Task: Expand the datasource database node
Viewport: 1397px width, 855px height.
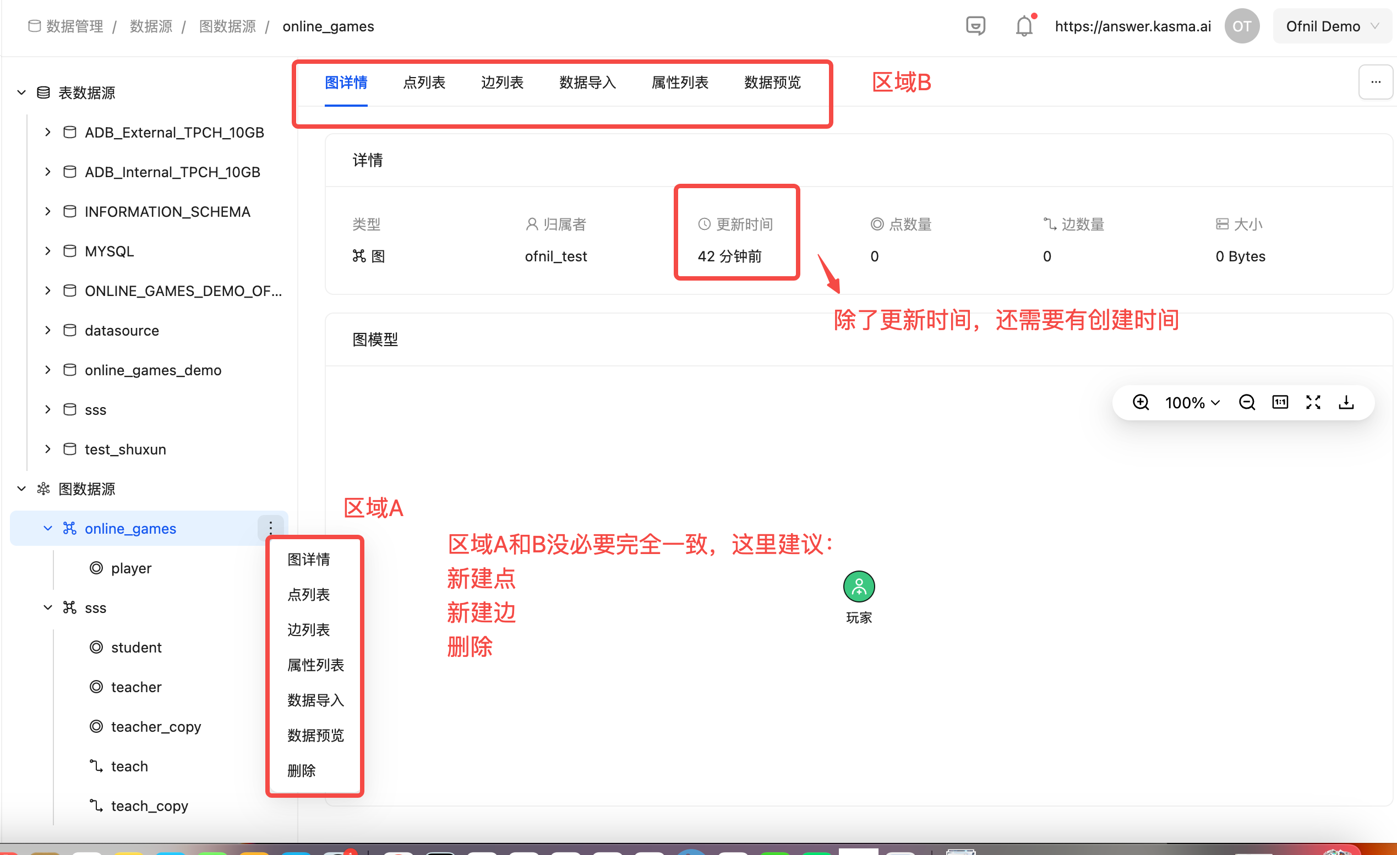Action: 48,330
